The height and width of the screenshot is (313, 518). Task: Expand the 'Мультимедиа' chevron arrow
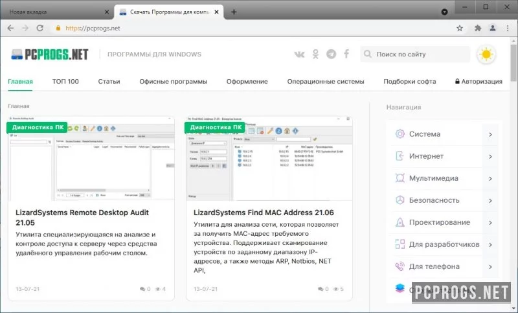tap(490, 179)
